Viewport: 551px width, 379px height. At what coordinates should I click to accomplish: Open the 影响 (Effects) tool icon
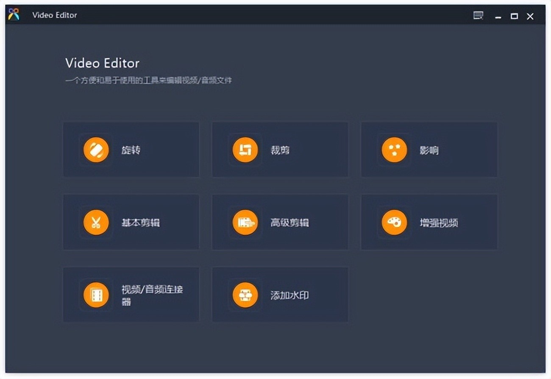tap(394, 150)
